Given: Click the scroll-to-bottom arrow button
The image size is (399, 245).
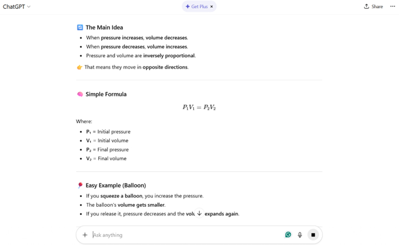Looking at the screenshot, I should (199, 213).
